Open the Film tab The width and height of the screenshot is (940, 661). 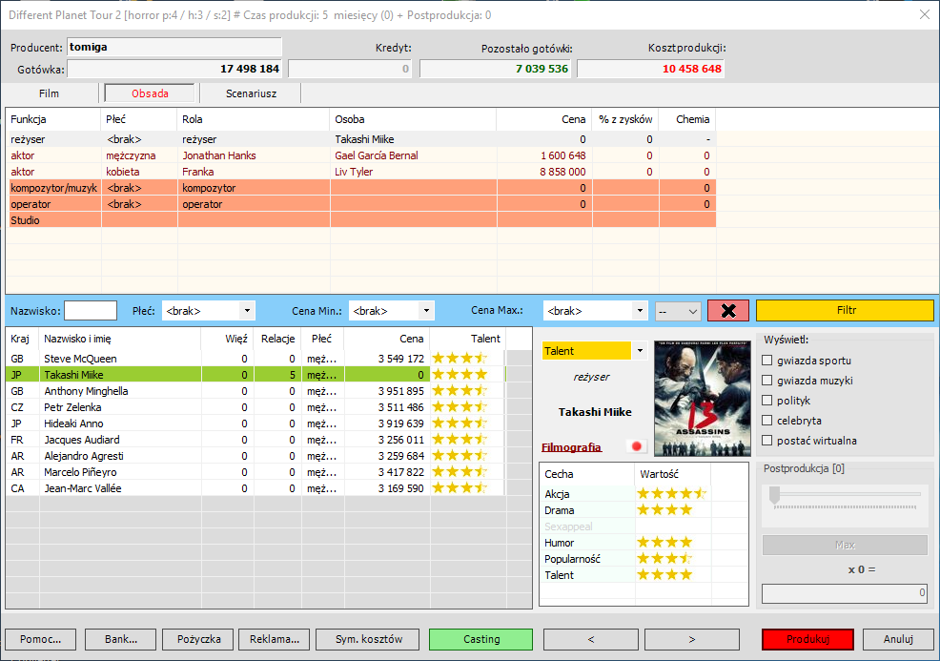pos(50,93)
